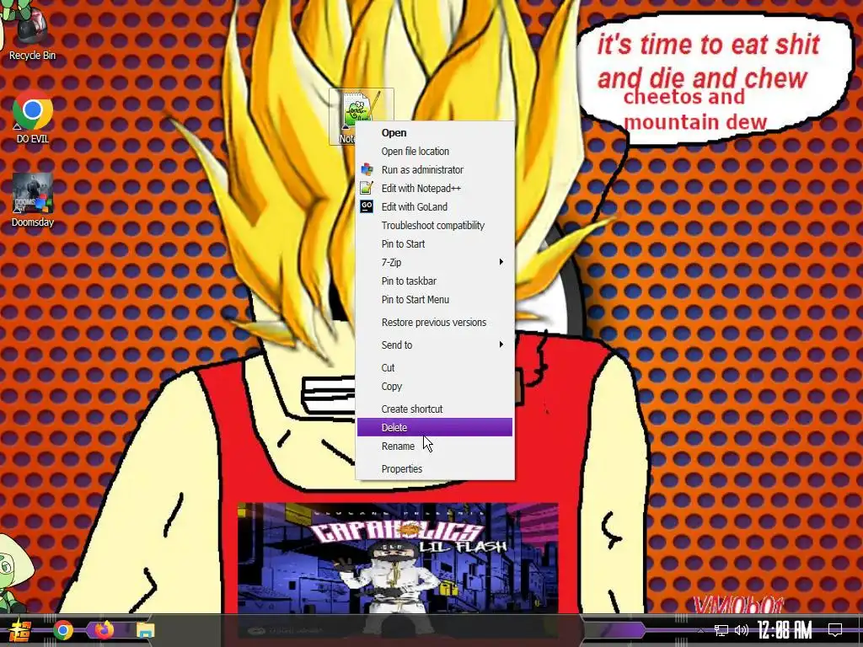Launch Firefox from the taskbar
Image resolution: width=863 pixels, height=647 pixels.
pos(104,630)
